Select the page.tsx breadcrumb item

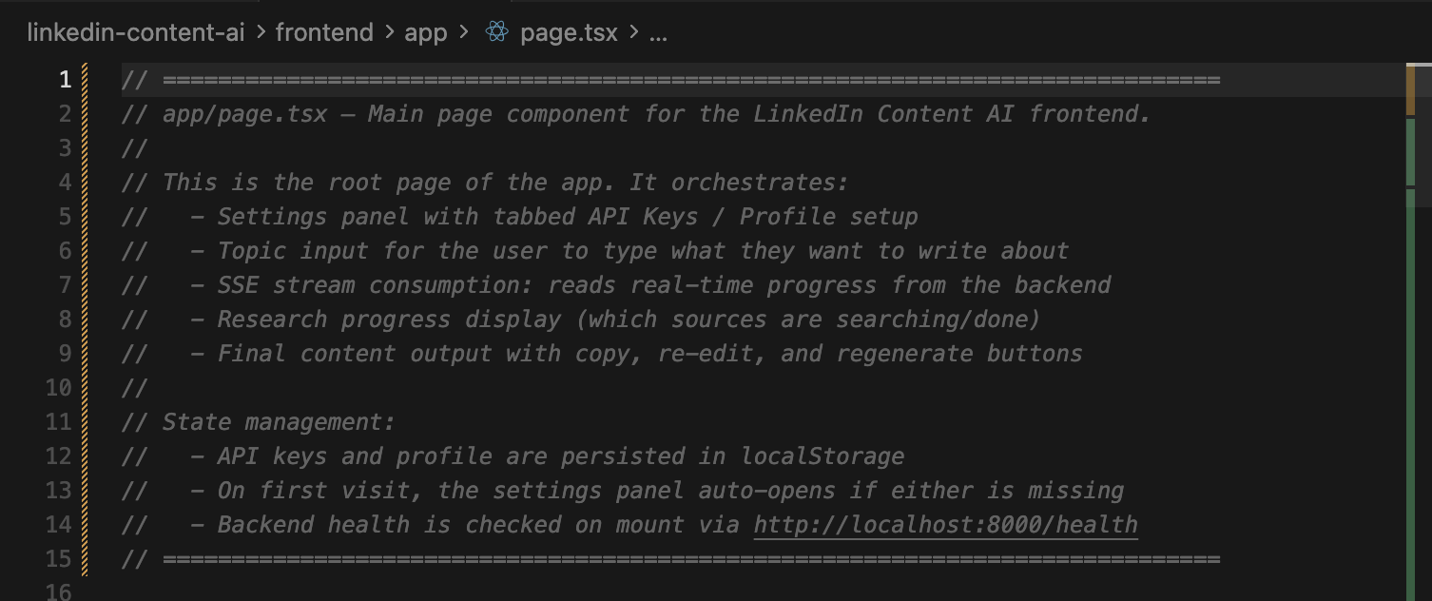(569, 32)
